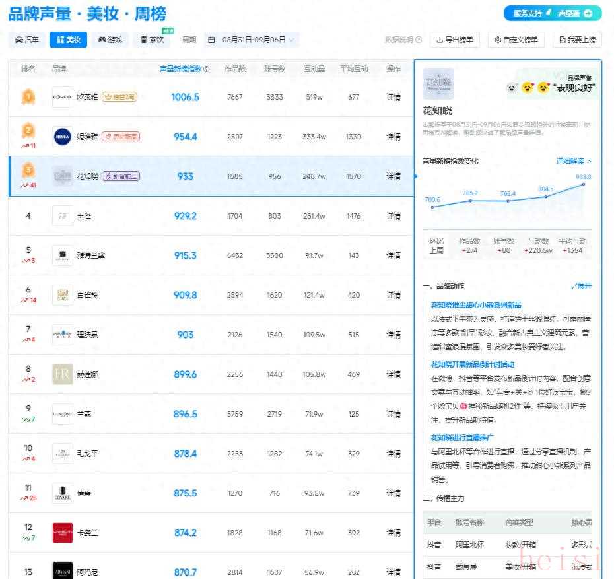This screenshot has width=614, height=579.
Task: Click the 花知晓 brand thumbnail in detail panel
Action: [x=438, y=83]
